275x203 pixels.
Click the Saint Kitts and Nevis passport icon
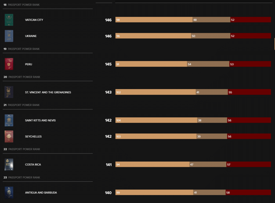[x=9, y=120]
